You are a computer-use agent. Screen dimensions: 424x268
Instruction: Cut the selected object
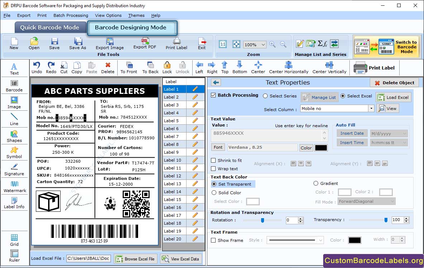pos(64,68)
